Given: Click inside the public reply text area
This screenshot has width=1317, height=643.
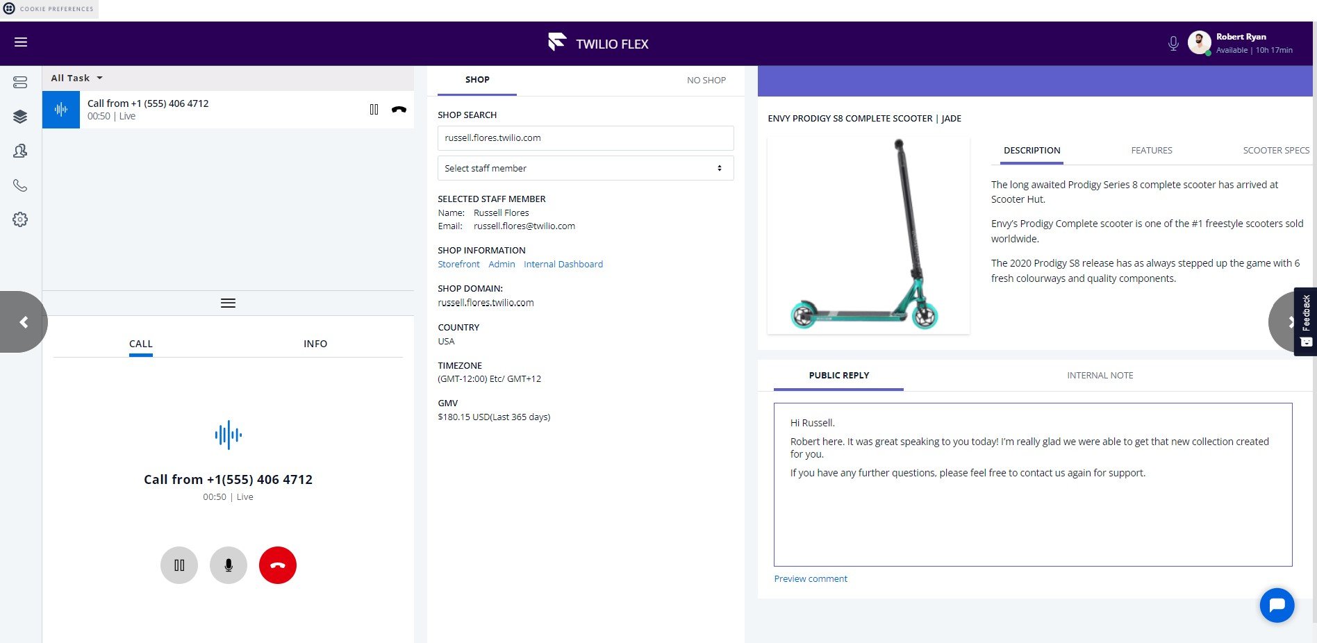Looking at the screenshot, I should pyautogui.click(x=1033, y=485).
